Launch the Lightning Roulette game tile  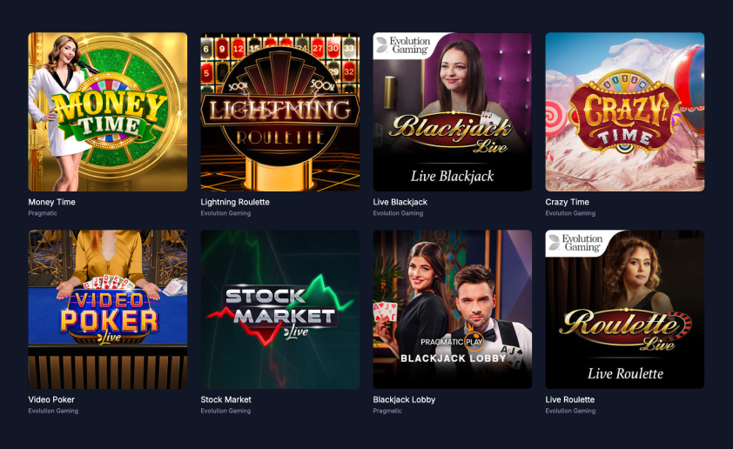pos(280,111)
